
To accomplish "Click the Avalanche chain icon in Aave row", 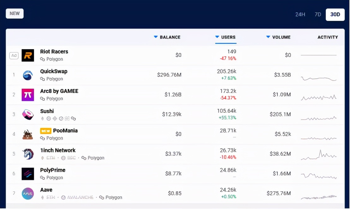I will 63,197.
